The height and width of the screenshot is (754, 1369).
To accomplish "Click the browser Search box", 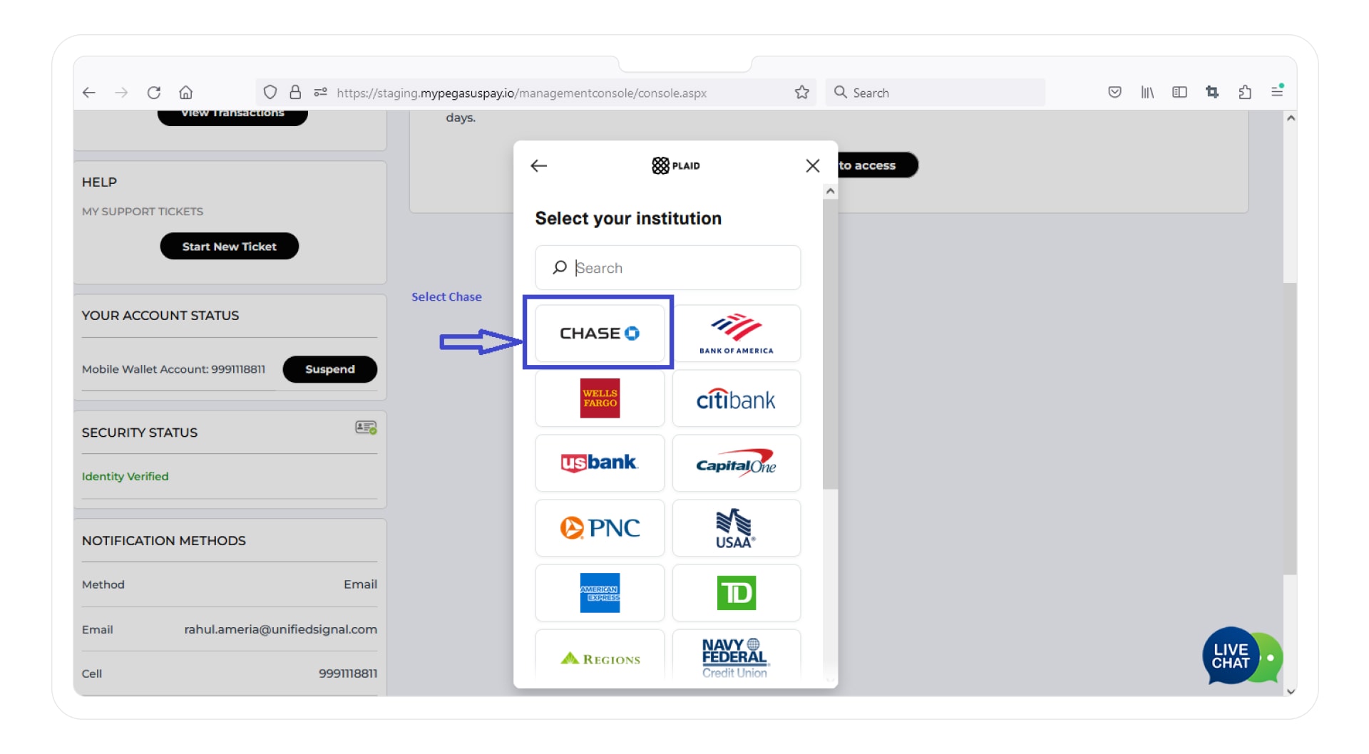I will coord(935,93).
